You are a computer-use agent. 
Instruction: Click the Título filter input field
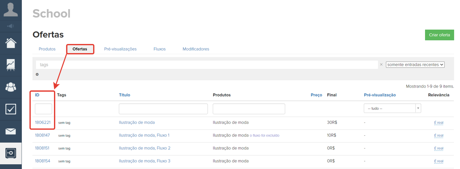click(163, 109)
